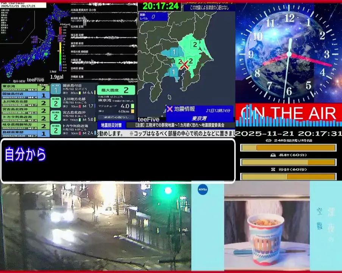Click the X icon beside 地震情報
The width and height of the screenshot is (342, 273).
coord(169,109)
